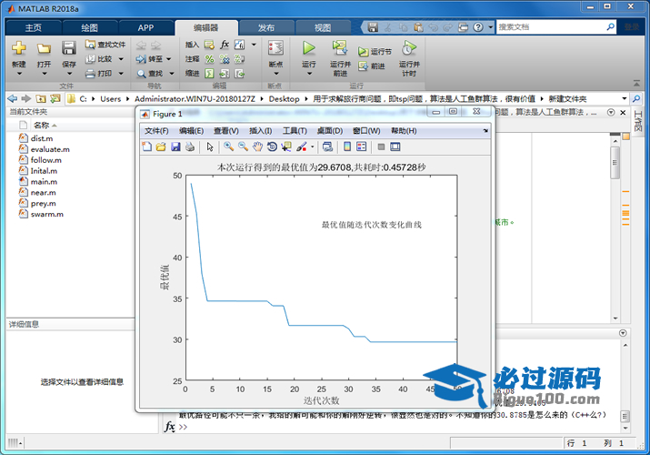Viewport: 650px width, 455px height.
Task: Open Figure 编辑(E) menu
Action: point(191,131)
